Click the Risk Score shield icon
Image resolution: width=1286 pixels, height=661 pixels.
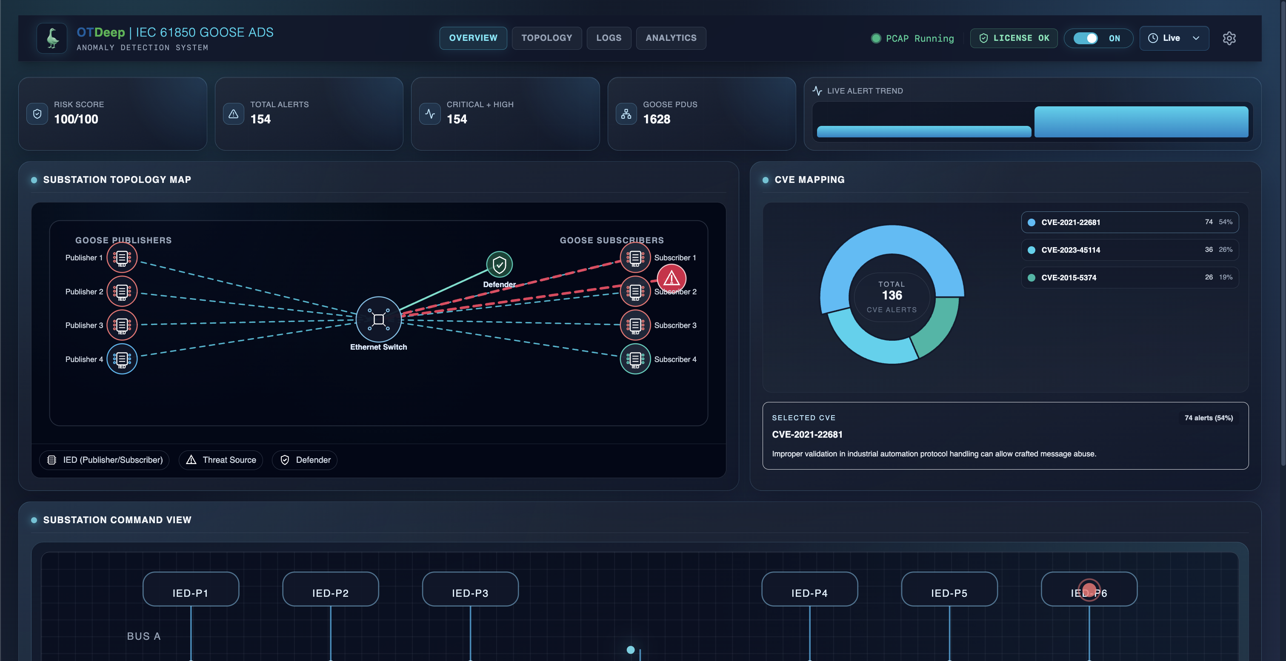click(37, 114)
